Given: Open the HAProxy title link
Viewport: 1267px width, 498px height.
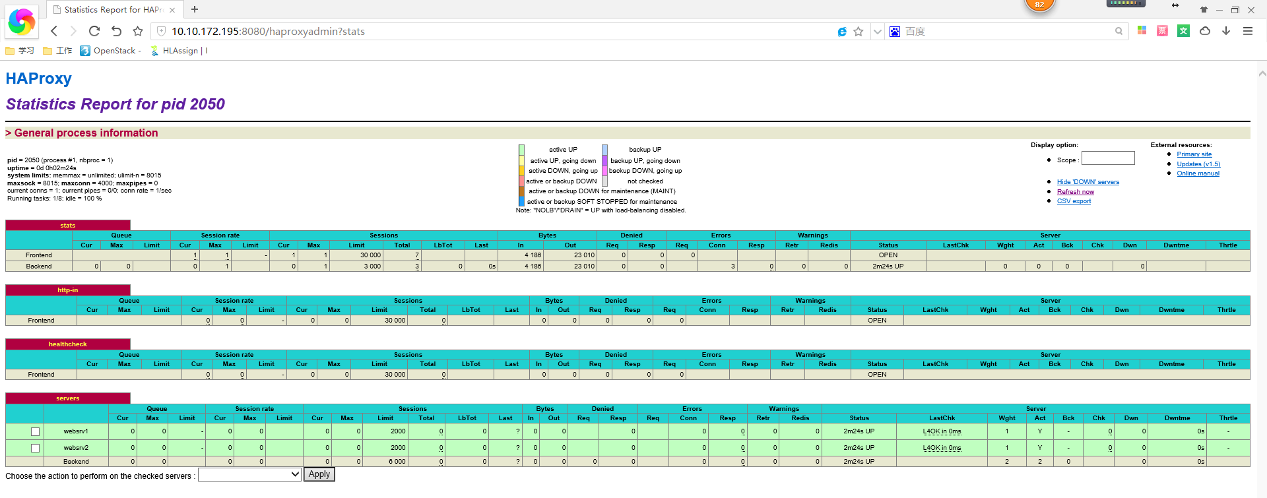Looking at the screenshot, I should click(39, 78).
